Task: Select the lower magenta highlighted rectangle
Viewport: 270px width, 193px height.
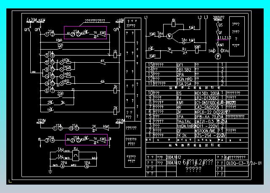Action: point(86,140)
